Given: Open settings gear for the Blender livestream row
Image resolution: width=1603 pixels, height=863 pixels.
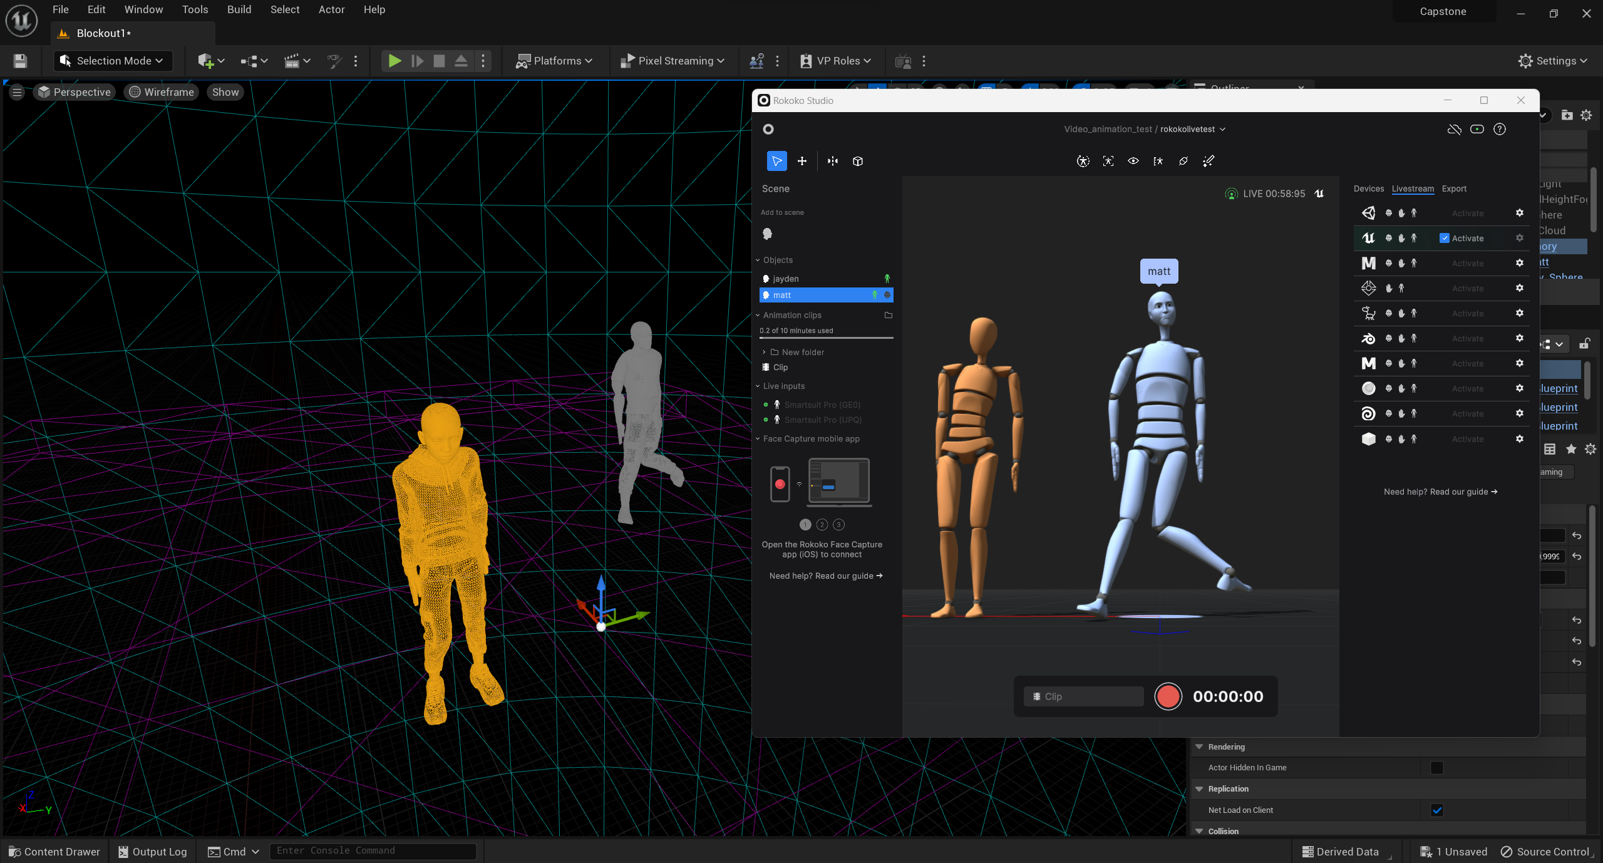Looking at the screenshot, I should pos(1520,338).
